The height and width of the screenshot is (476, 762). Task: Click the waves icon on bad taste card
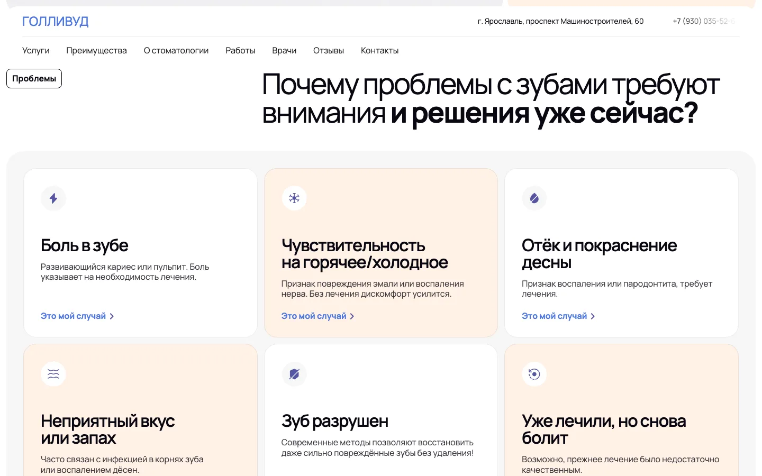point(53,374)
